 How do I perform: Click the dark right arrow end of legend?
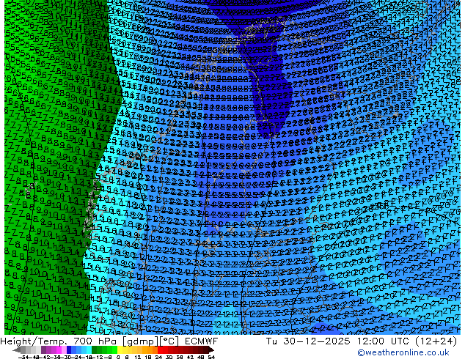(x=211, y=349)
